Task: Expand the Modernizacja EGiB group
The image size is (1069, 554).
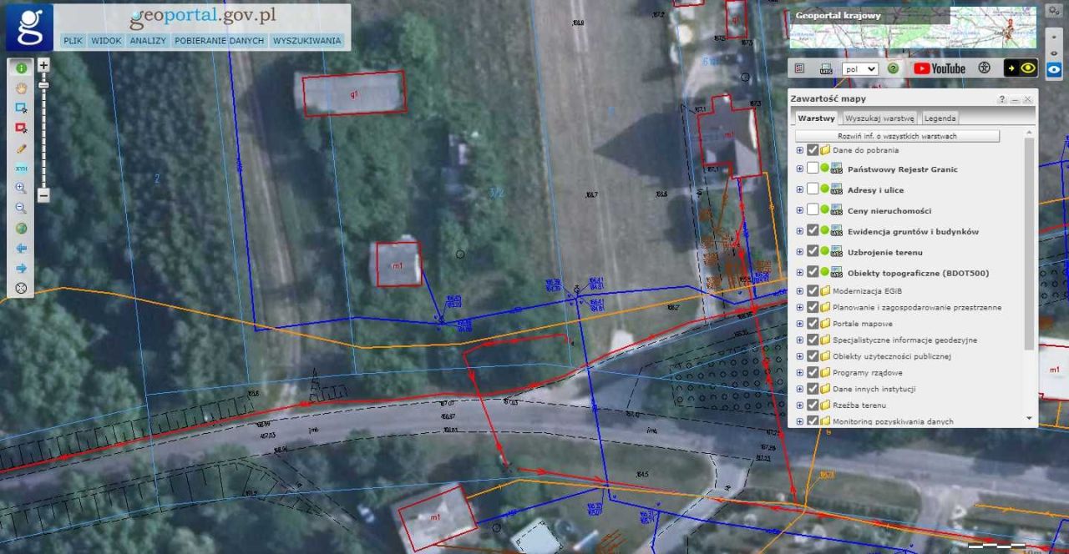Action: click(799, 291)
